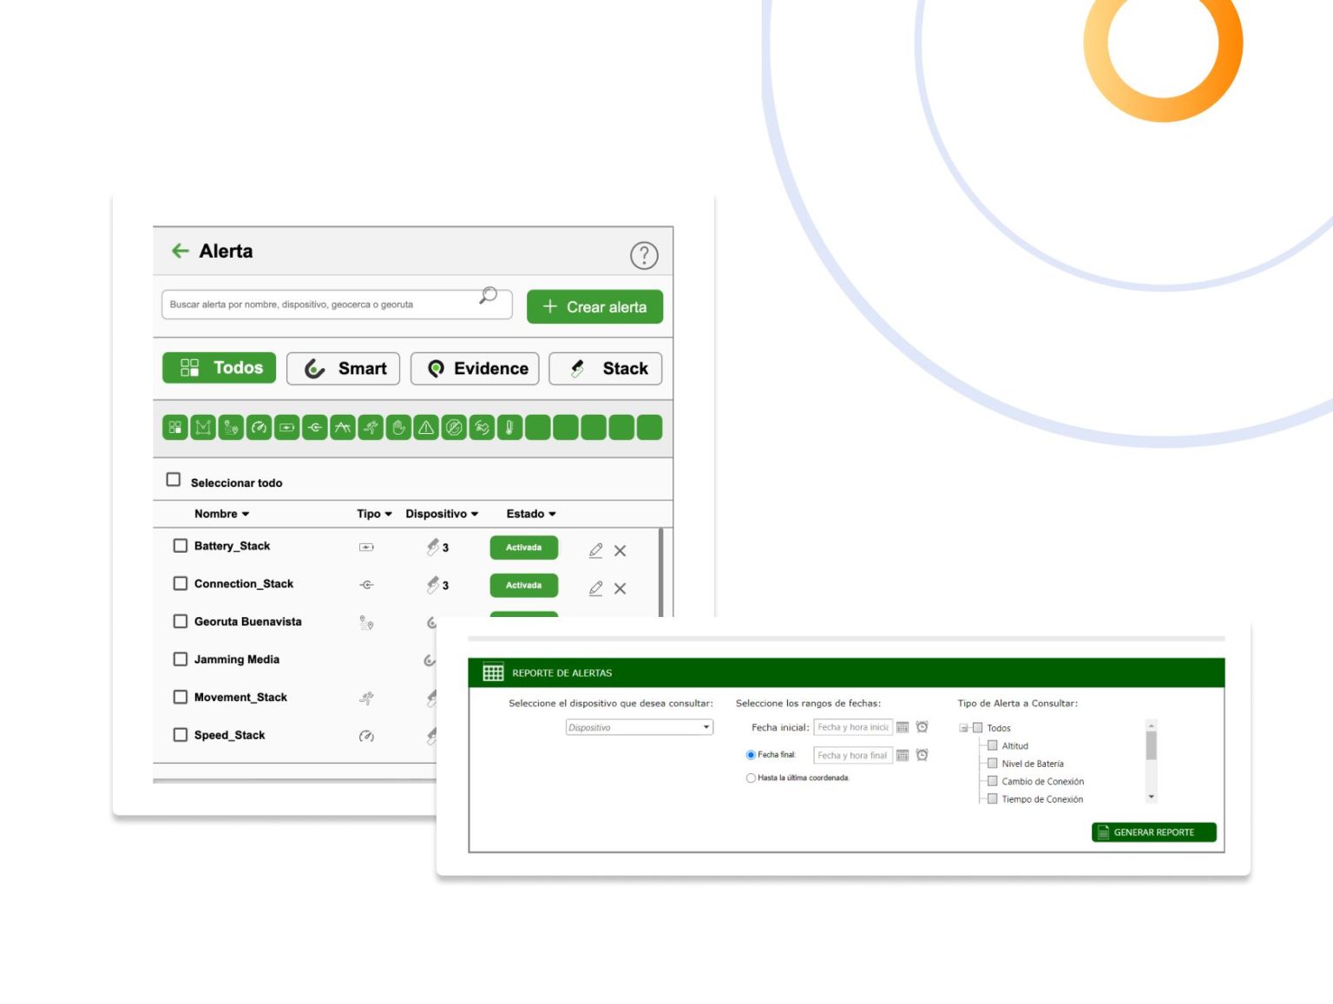Click the device icon in the Battery_Stack row
1333x1004 pixels.
coord(432,547)
